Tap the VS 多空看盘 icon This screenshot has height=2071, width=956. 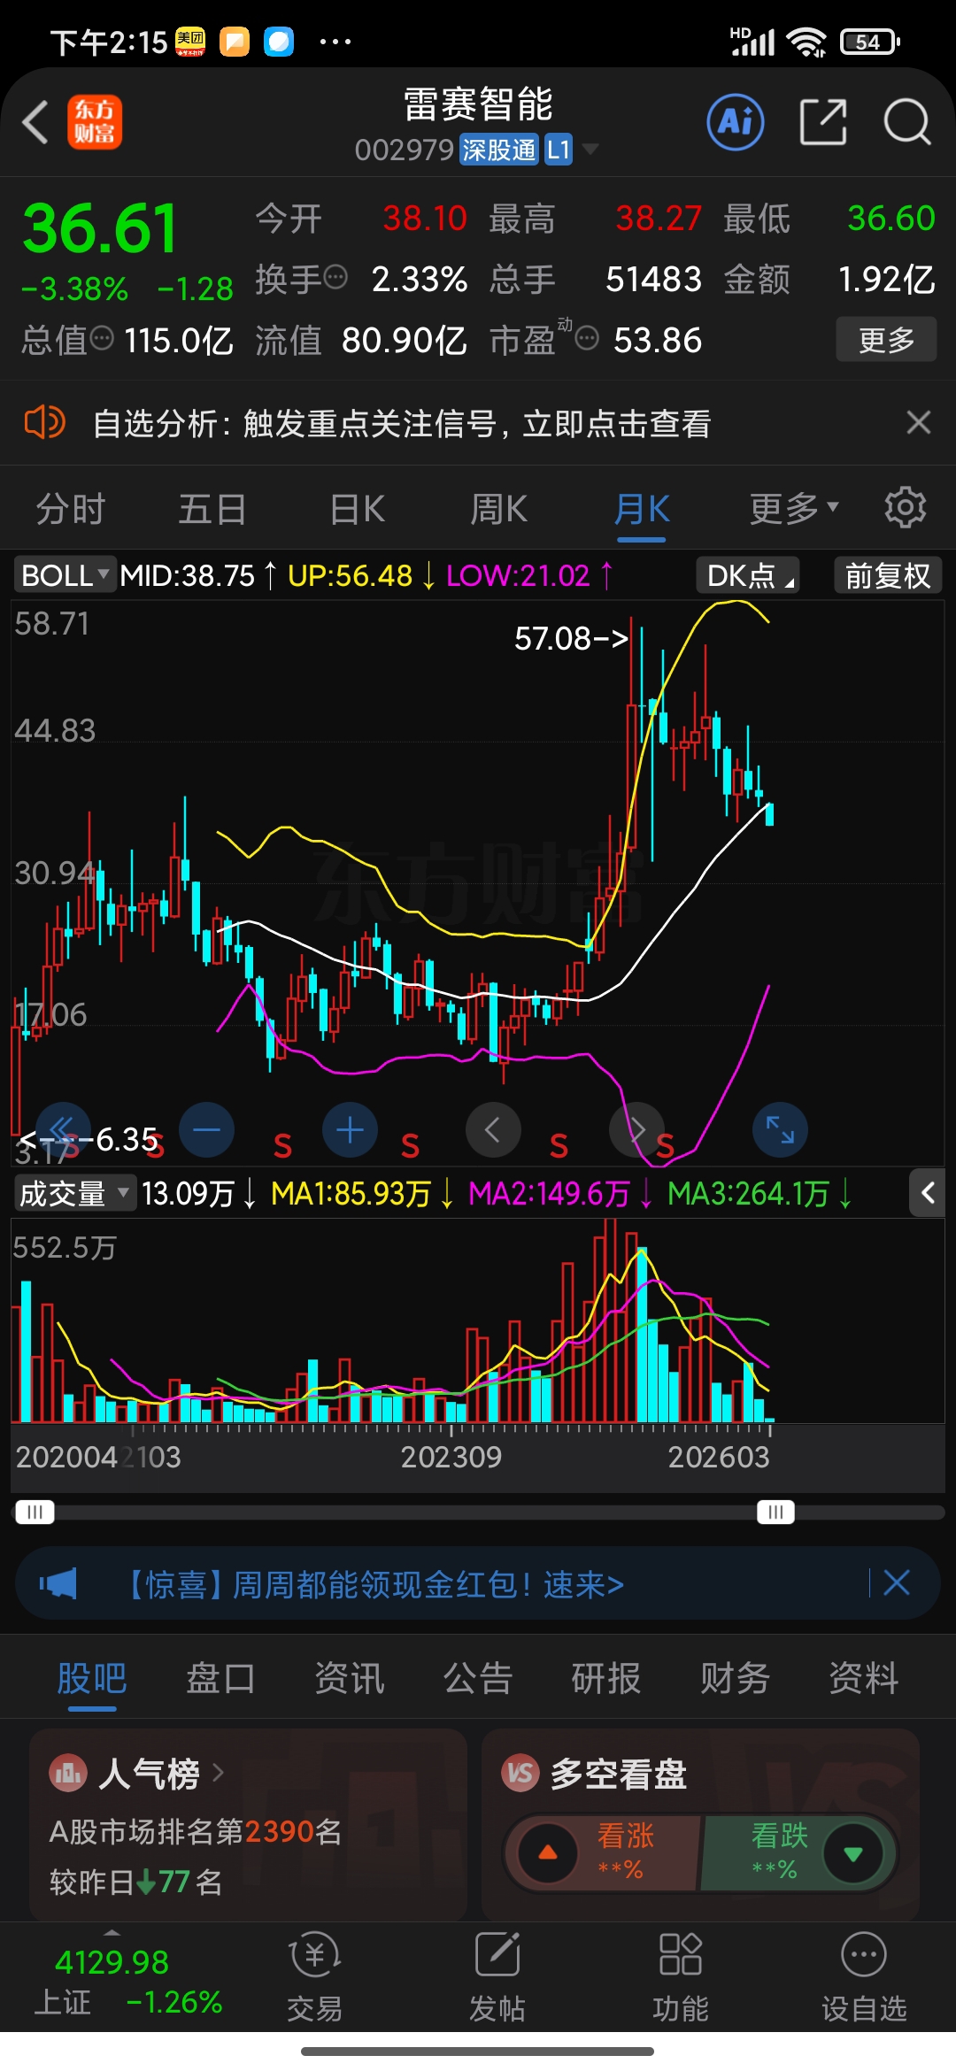pyautogui.click(x=520, y=1773)
